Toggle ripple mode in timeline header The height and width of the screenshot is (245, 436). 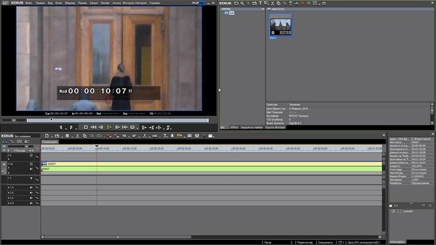[x=12, y=142]
